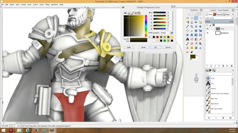The image size is (238, 133).
Task: Delete layer with trash icon
Action: (x=231, y=66)
